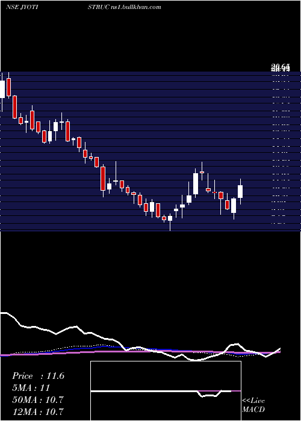The image size is (301, 421).
Task: Click the 'STRUC ns1.bullkhan.com' header text
Action: (125, 7)
